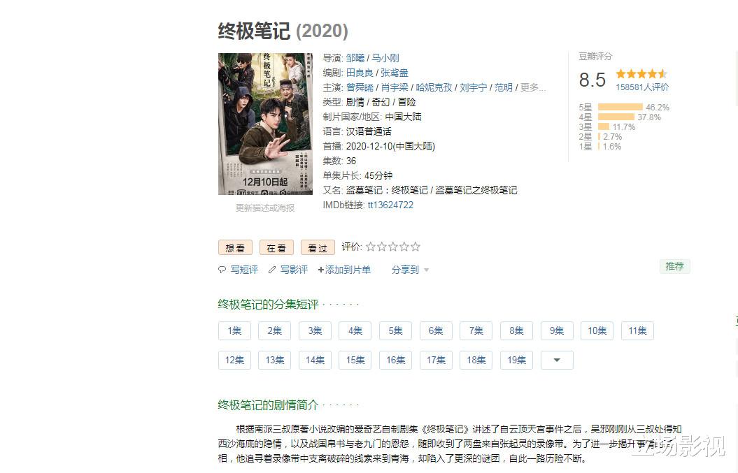Click the 5星 rating percentage bar

pyautogui.click(x=620, y=107)
